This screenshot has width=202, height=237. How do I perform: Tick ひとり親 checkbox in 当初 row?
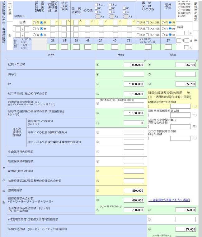click(147, 22)
